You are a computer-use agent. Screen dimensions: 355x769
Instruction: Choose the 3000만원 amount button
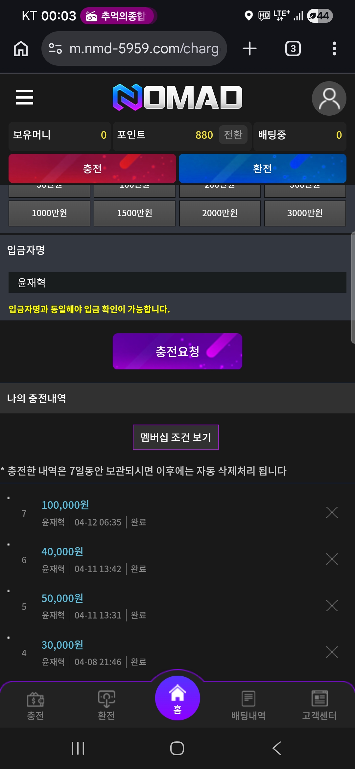305,213
